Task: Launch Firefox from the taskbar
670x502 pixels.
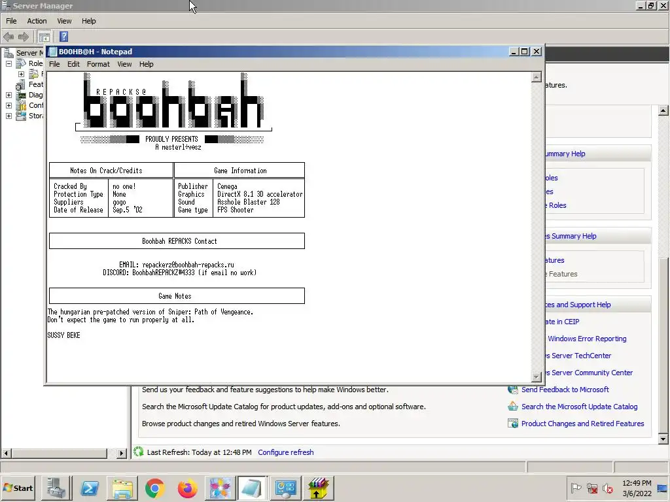Action: pos(188,488)
